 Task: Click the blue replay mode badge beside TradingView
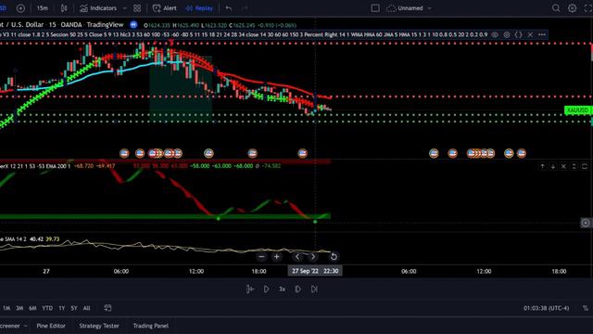click(x=133, y=25)
